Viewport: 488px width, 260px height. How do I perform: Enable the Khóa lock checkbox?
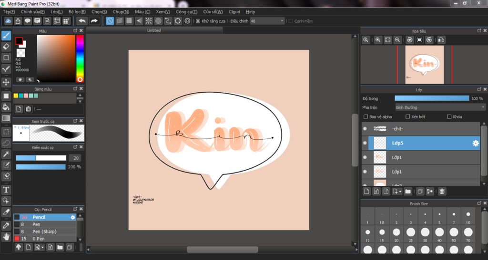pos(449,116)
